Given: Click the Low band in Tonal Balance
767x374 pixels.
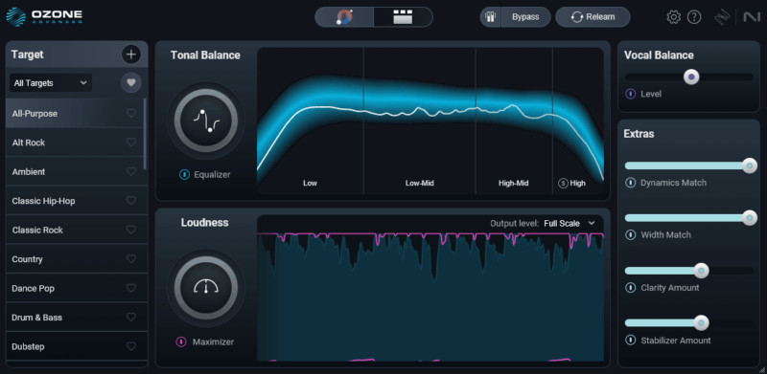Looking at the screenshot, I should click(310, 121).
